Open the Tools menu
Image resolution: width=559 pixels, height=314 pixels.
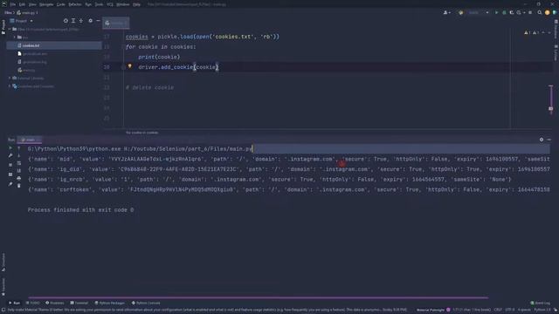(99, 4)
